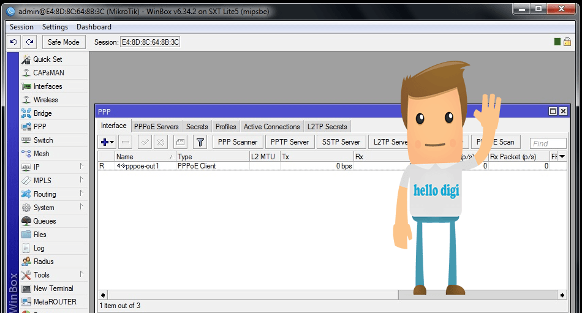Open the column chooser dropdown arrow
This screenshot has width=582, height=313.
coord(562,157)
